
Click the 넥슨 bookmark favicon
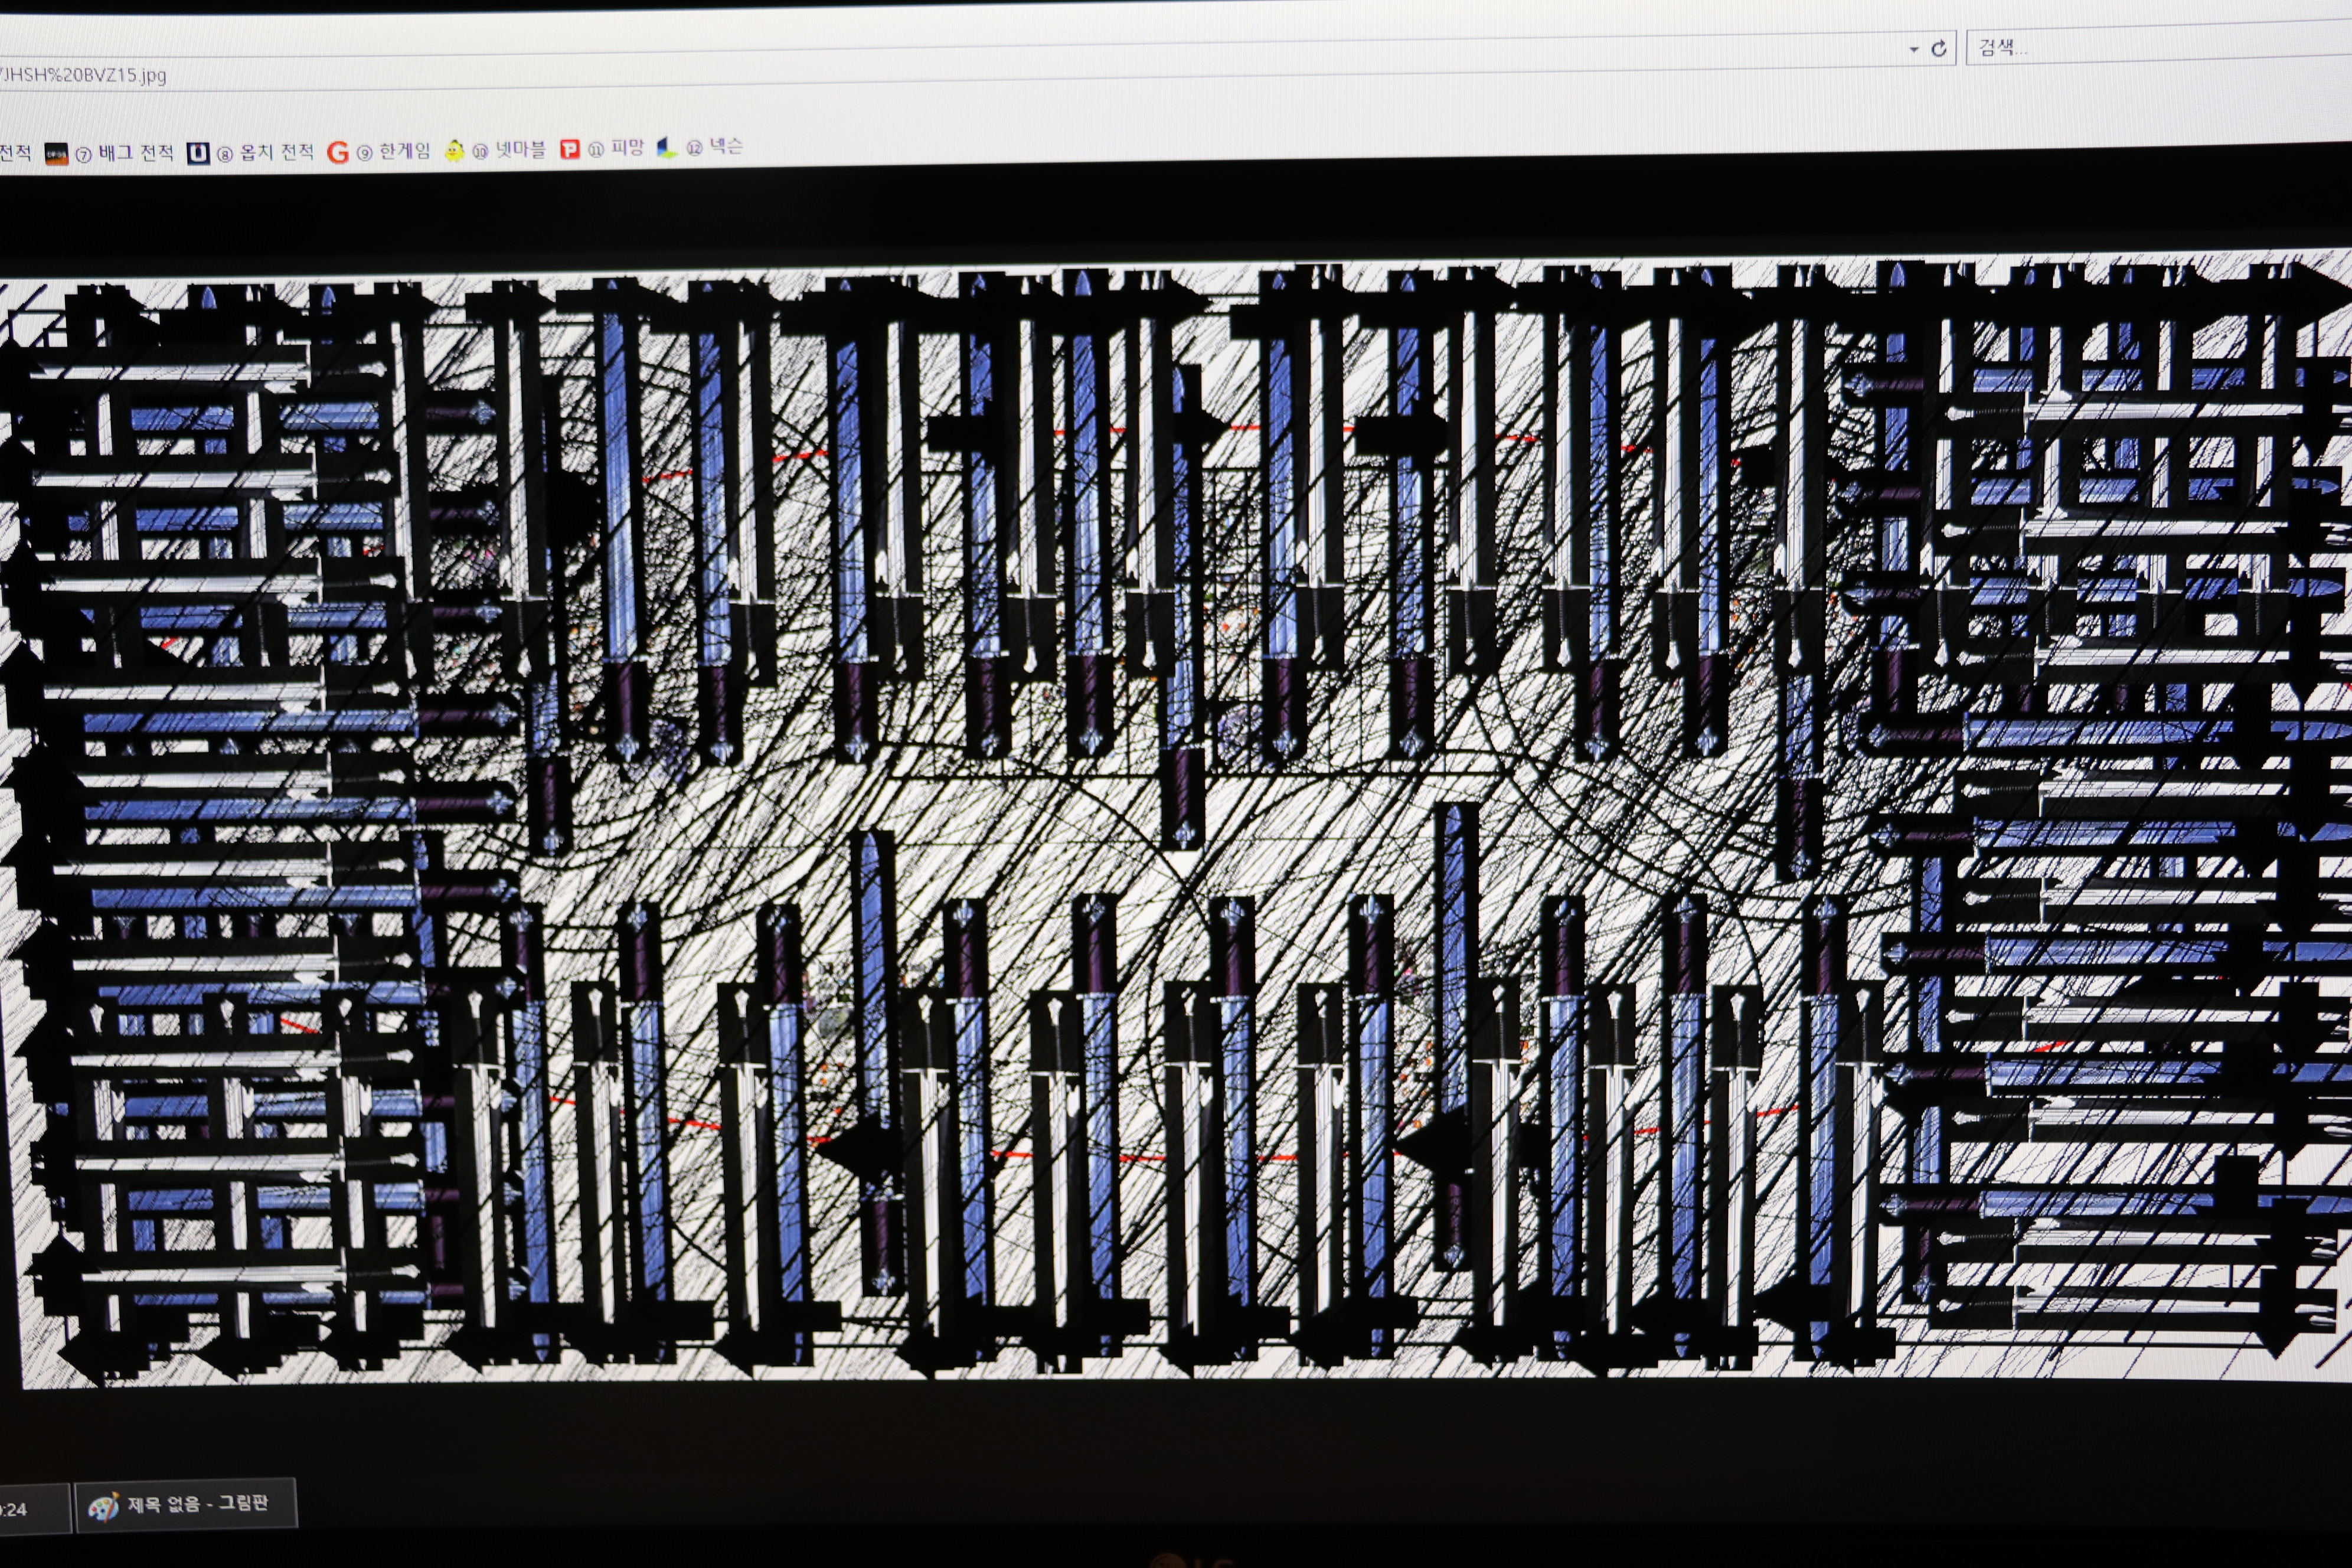click(667, 148)
